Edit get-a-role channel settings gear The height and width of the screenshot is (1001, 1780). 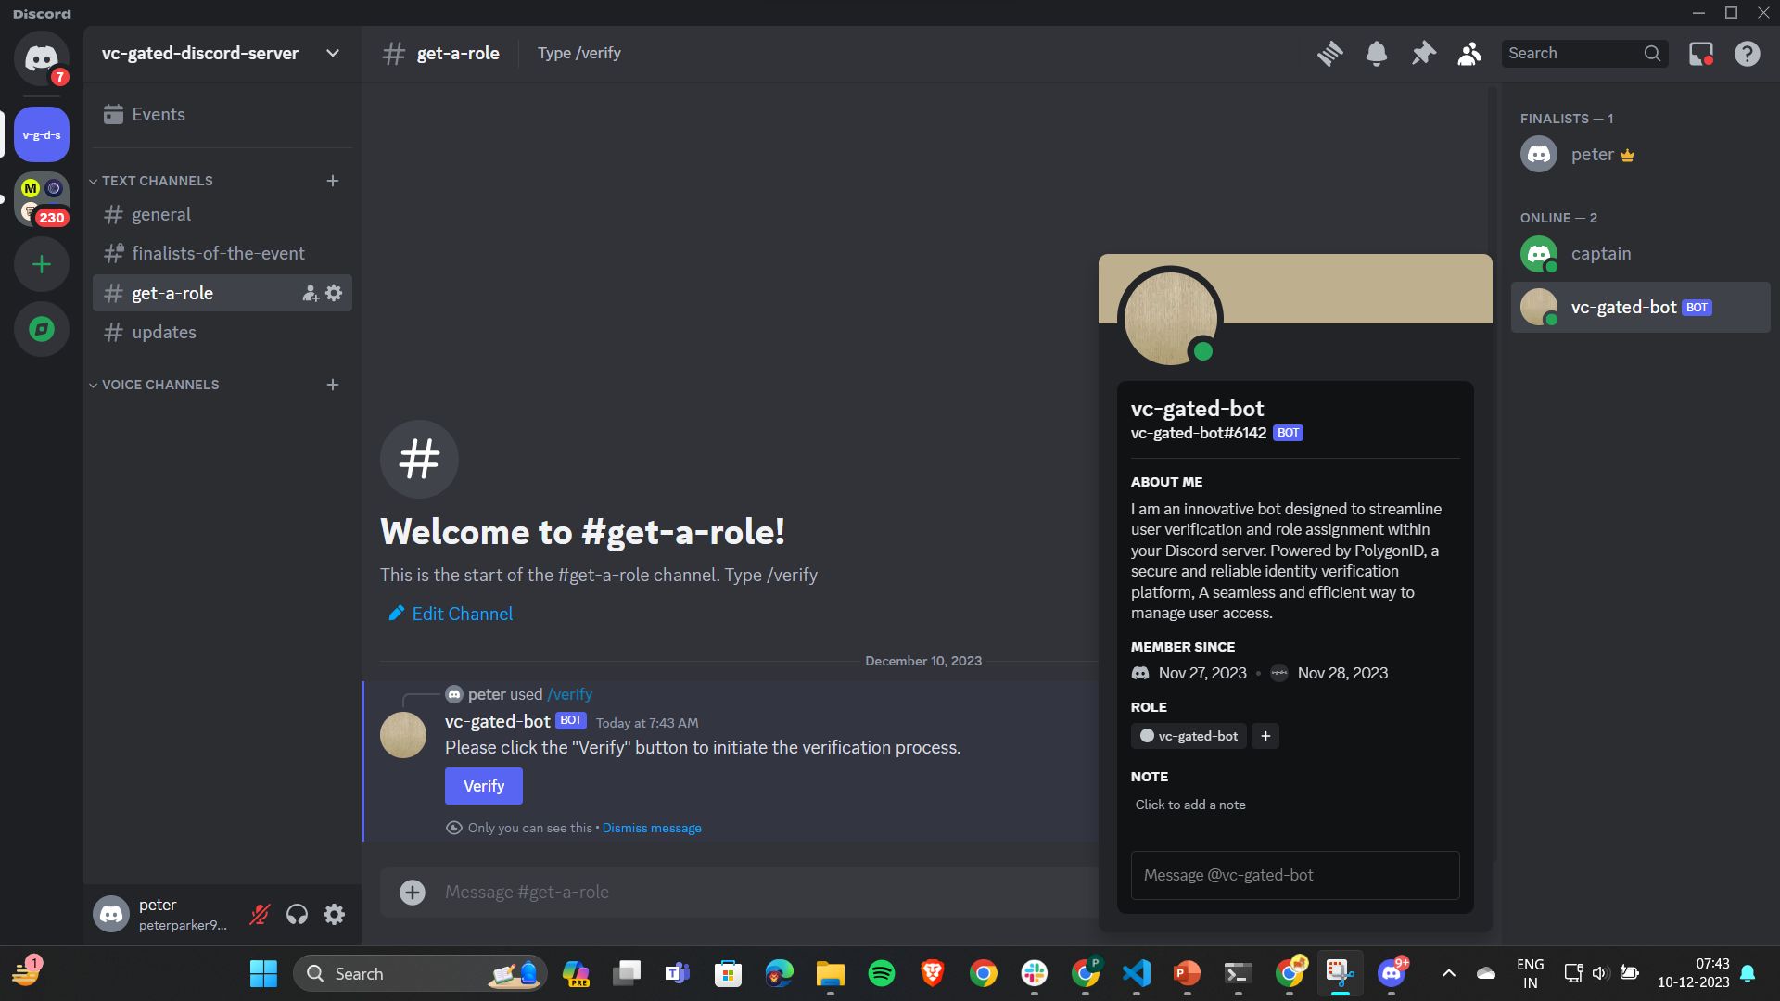point(334,293)
